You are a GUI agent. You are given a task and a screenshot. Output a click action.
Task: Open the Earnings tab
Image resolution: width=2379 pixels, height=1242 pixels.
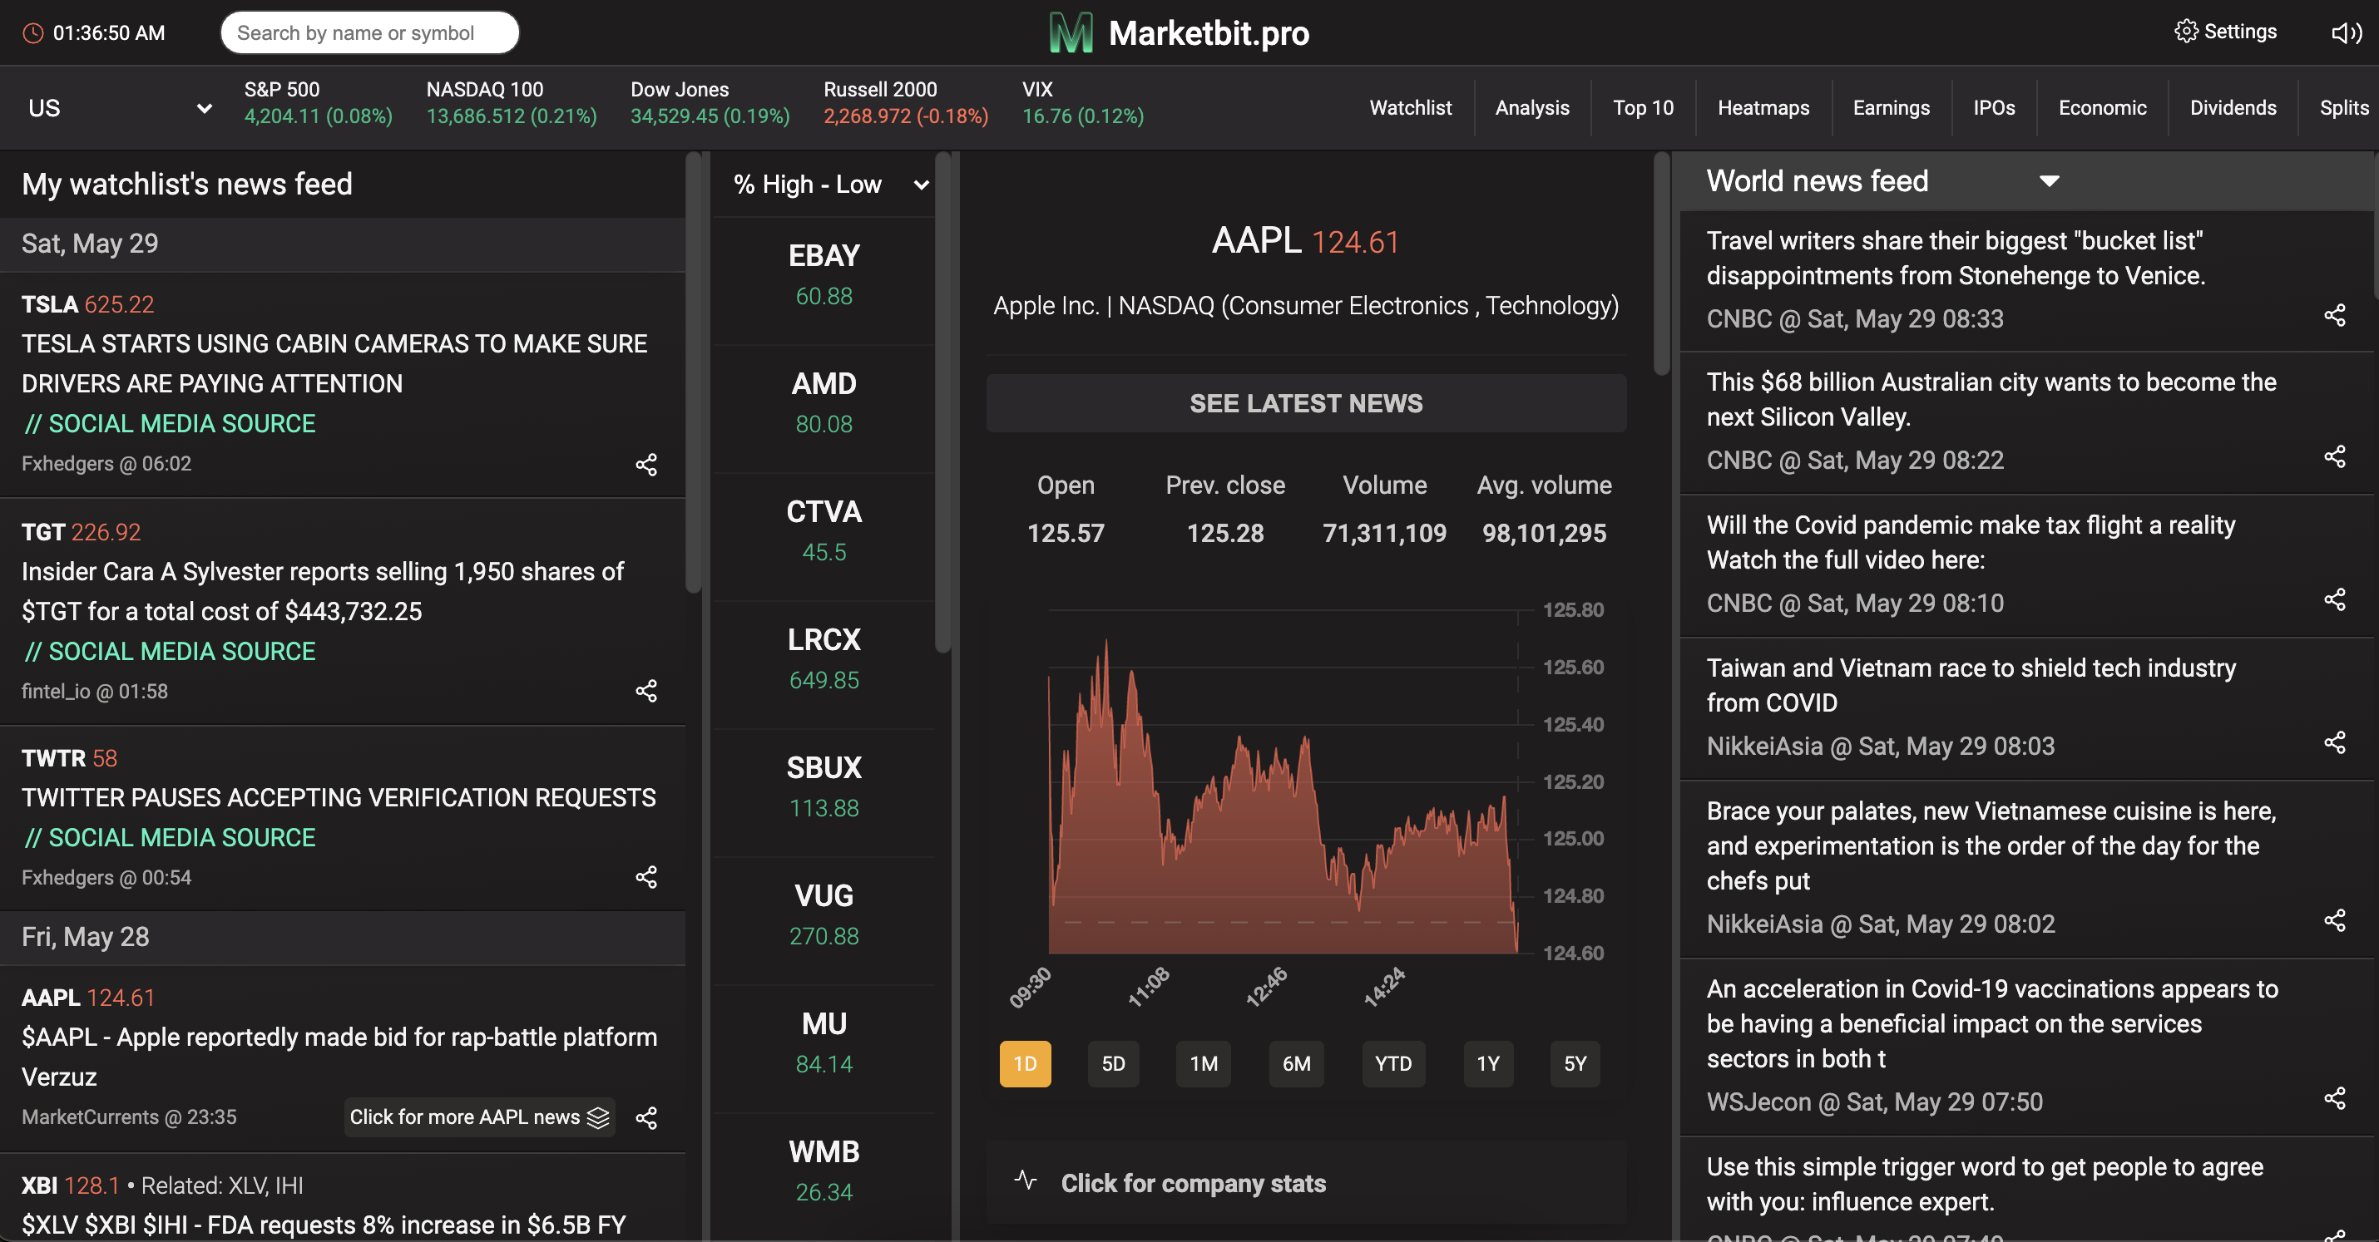pyautogui.click(x=1892, y=108)
